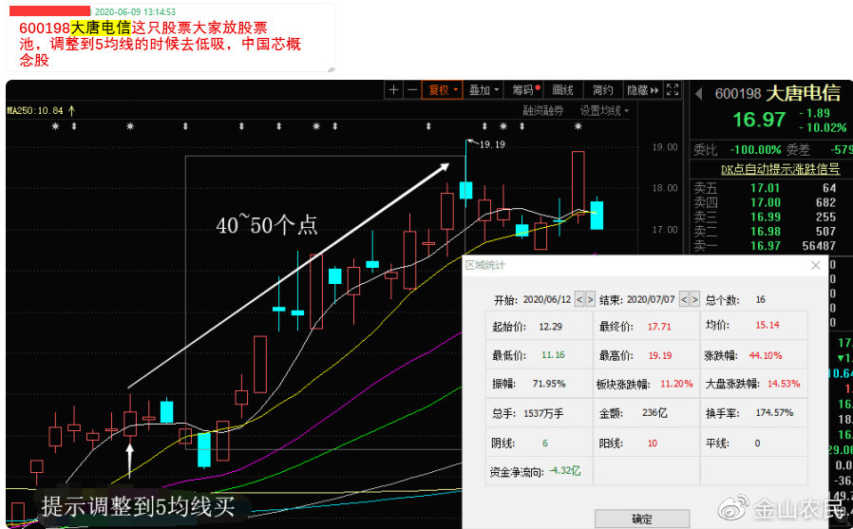Click the 18.00 price axis label
This screenshot has height=529, width=853.
[x=665, y=188]
